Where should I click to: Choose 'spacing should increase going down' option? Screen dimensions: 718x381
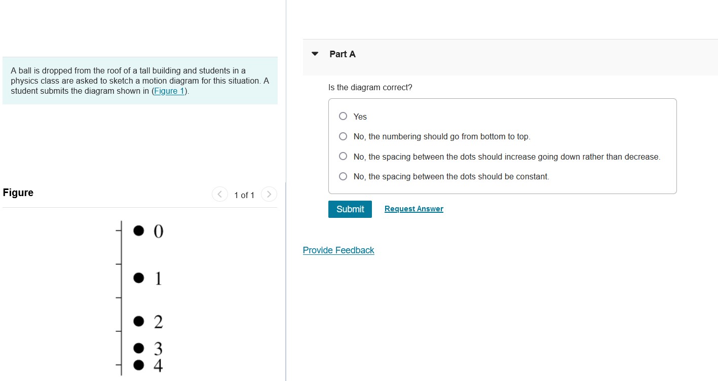pos(343,157)
